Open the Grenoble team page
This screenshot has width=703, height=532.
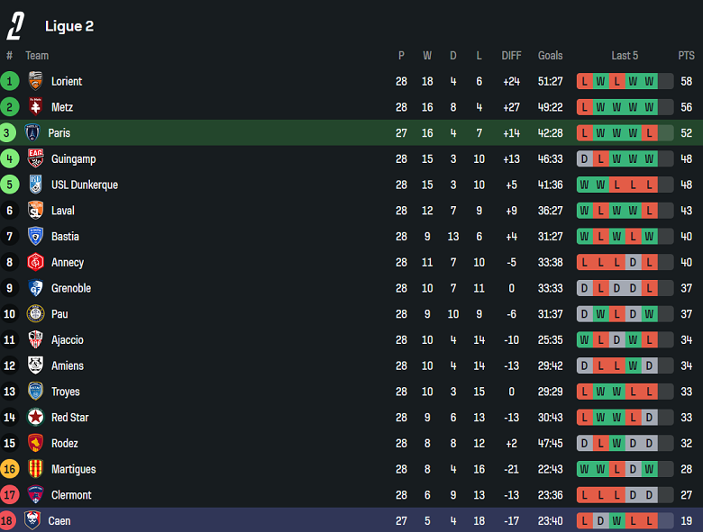tap(71, 288)
